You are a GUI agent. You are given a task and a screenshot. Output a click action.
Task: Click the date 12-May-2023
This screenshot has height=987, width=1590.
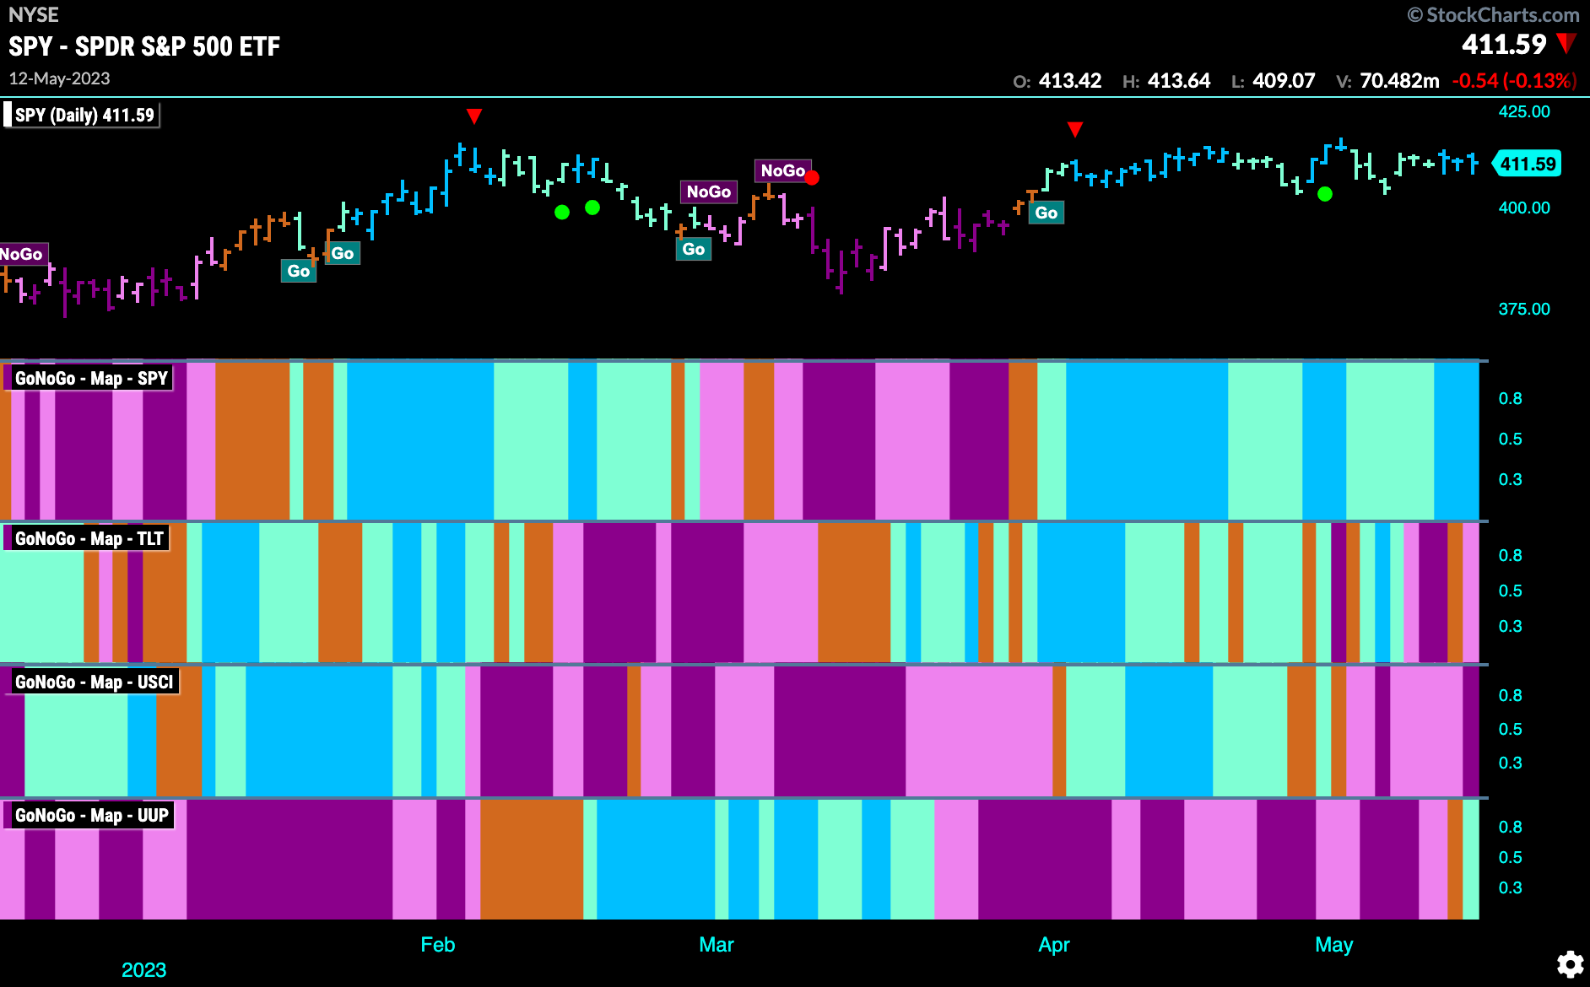pyautogui.click(x=59, y=78)
